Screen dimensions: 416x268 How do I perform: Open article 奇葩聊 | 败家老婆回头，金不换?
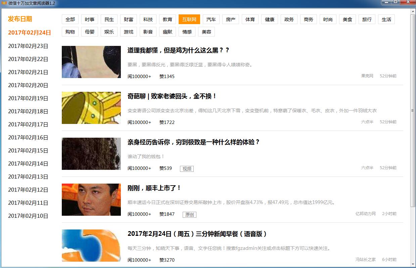pos(172,96)
